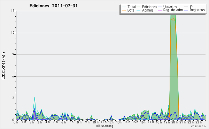Click the y-axis value 6

pyautogui.click(x=13, y=76)
